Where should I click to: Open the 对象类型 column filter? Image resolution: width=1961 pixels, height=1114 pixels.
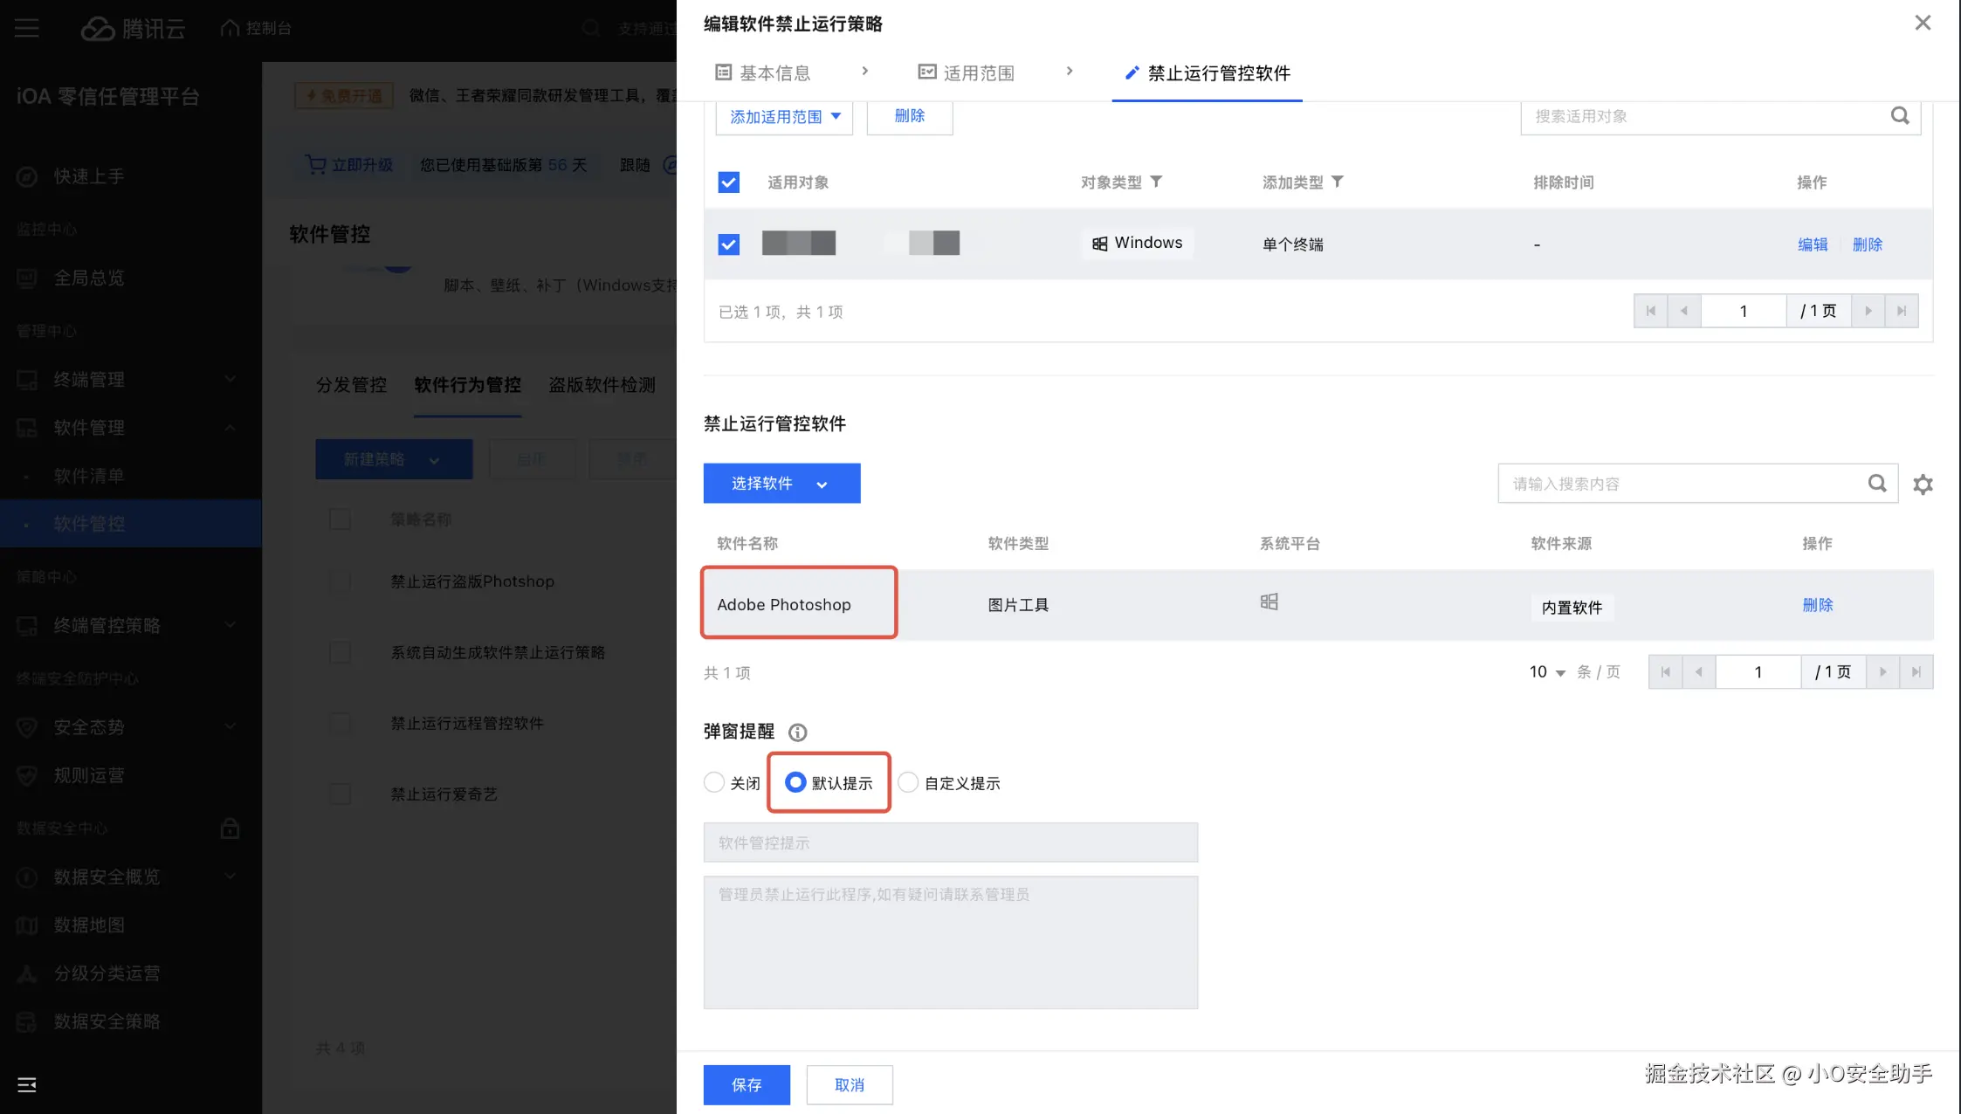[x=1156, y=182]
